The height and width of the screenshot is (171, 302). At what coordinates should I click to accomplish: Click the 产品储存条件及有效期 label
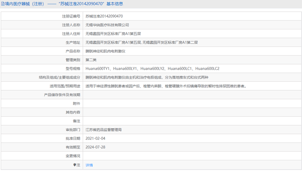(x=62, y=95)
